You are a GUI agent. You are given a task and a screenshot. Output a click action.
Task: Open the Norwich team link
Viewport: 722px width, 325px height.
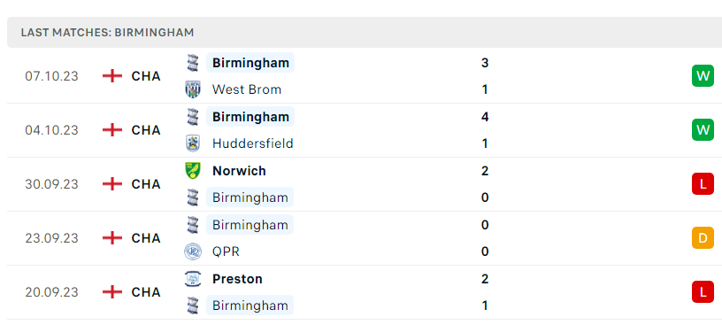pyautogui.click(x=239, y=171)
